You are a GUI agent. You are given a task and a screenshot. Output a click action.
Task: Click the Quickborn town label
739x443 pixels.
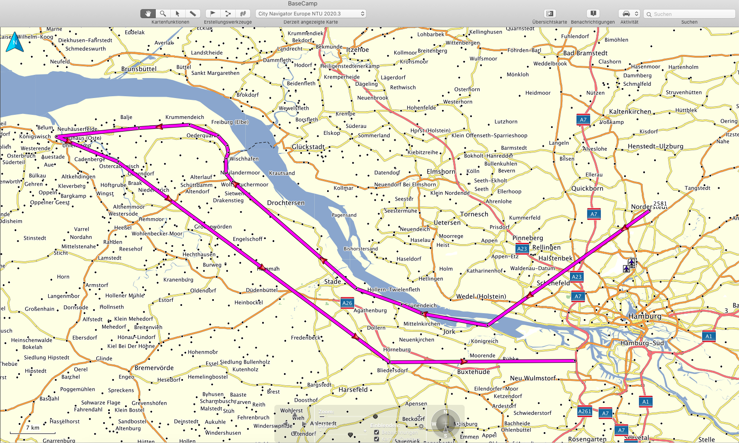click(587, 188)
